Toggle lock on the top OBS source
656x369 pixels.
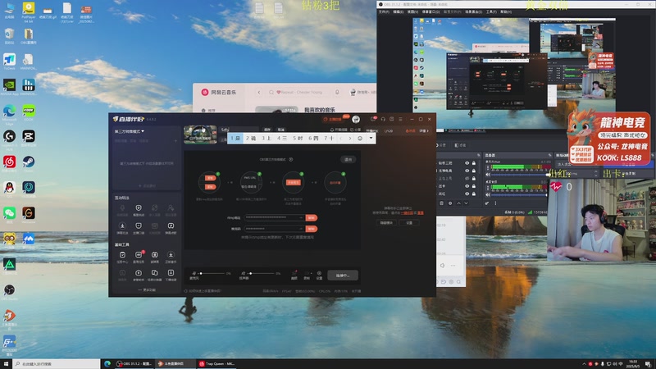tap(474, 163)
